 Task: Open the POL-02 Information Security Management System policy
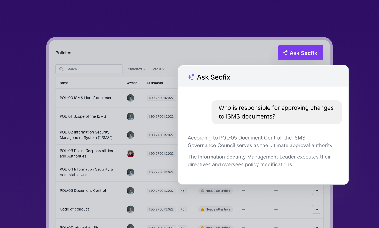point(86,135)
